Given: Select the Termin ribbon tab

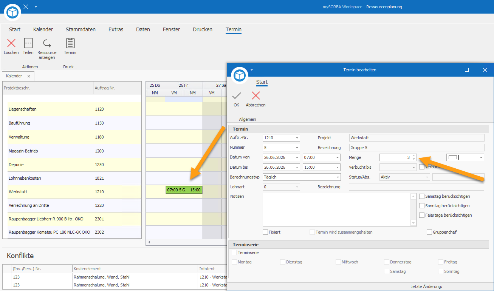Looking at the screenshot, I should [234, 29].
